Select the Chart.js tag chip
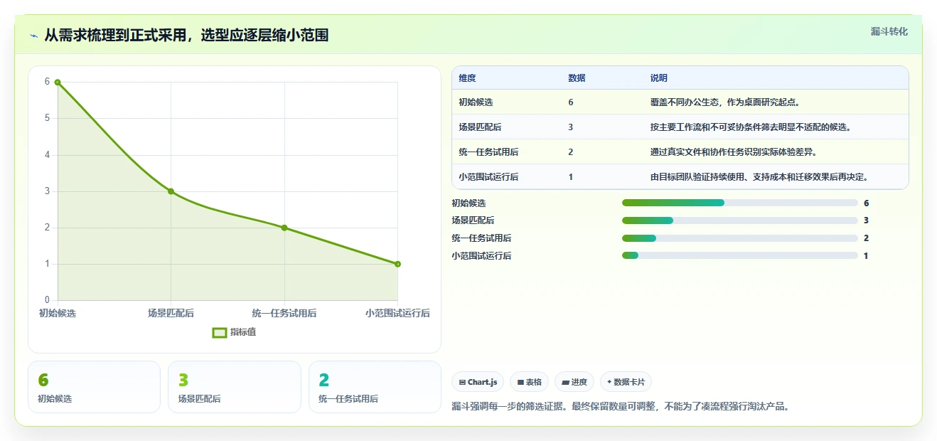The width and height of the screenshot is (937, 441). pyautogui.click(x=478, y=382)
